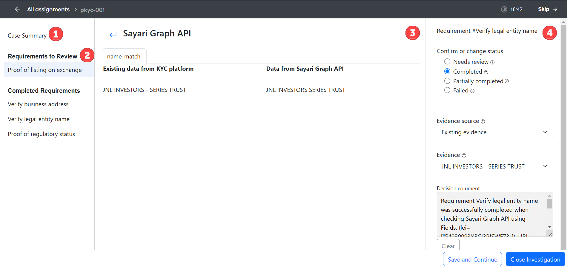Screen dimensions: 567x272
Task: Click the back arrow beside All assignments
Action: [18, 9]
